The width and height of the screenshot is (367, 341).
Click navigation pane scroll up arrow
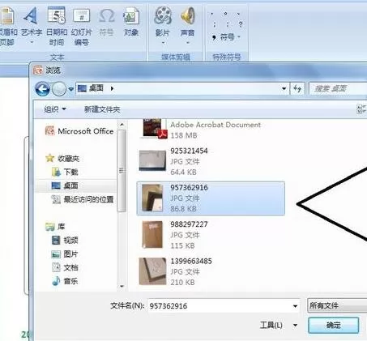[122, 125]
